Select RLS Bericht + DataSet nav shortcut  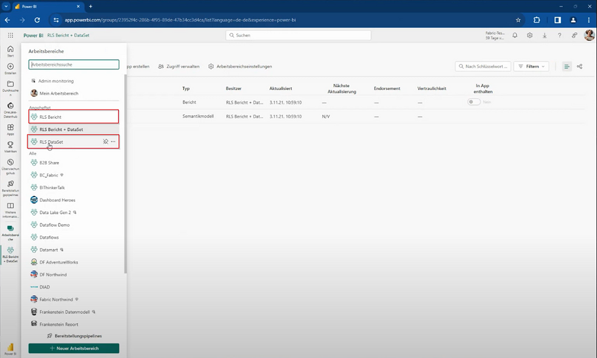coord(10,254)
